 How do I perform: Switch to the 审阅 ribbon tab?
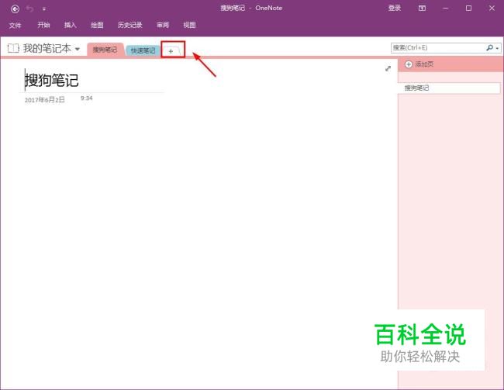tap(163, 25)
